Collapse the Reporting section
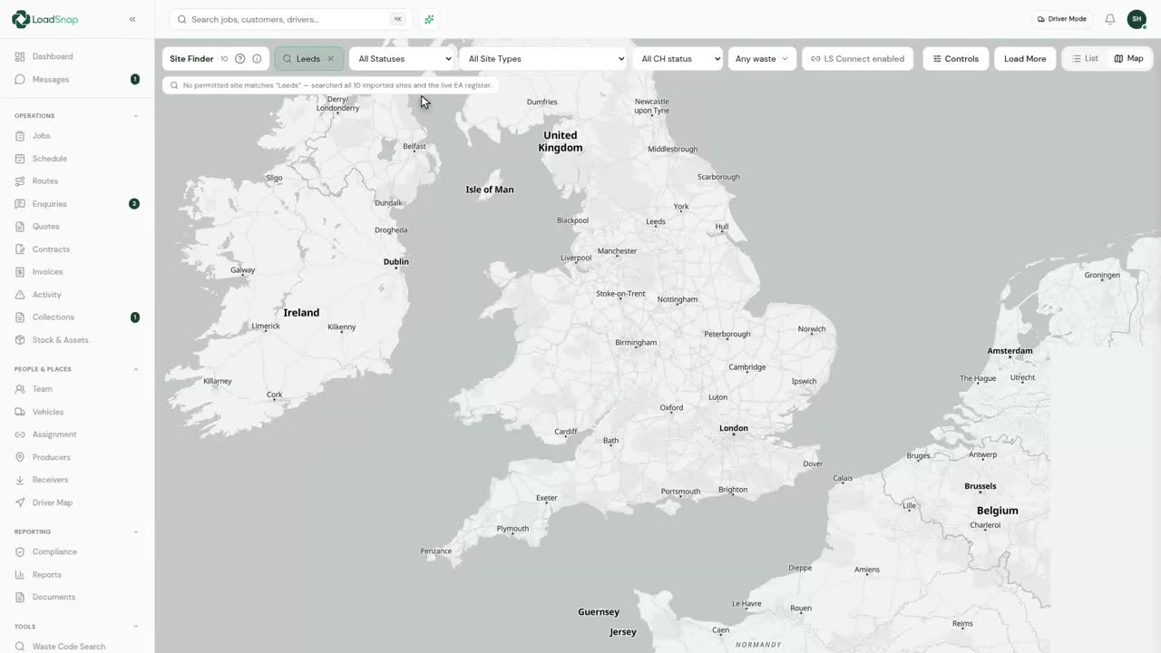Screen dimensions: 1161x653 (x=136, y=531)
